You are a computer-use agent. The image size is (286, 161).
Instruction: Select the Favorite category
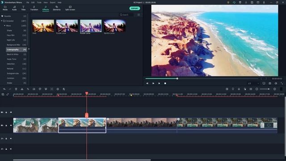[14, 16]
